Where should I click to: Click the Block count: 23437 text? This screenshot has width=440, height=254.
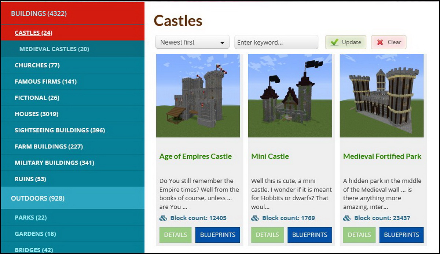coord(382,218)
